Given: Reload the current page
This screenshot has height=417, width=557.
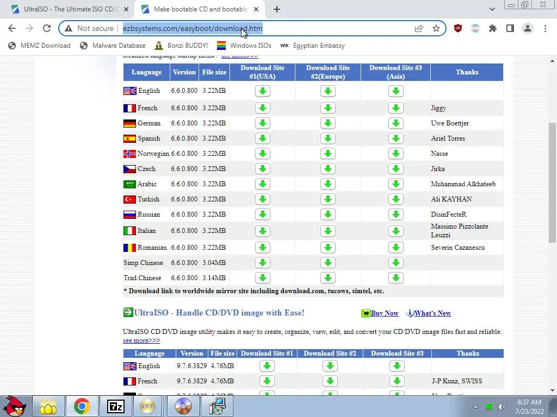Looking at the screenshot, I should point(47,28).
